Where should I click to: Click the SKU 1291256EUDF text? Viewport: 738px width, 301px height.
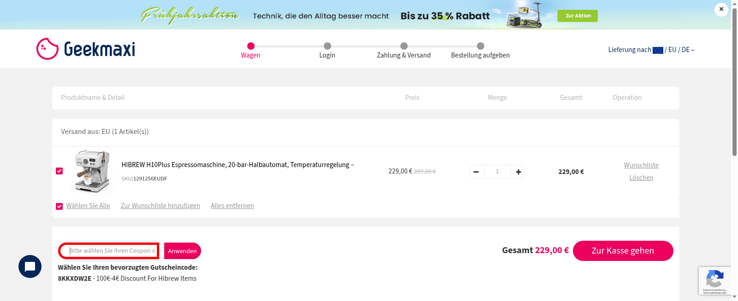[144, 179]
